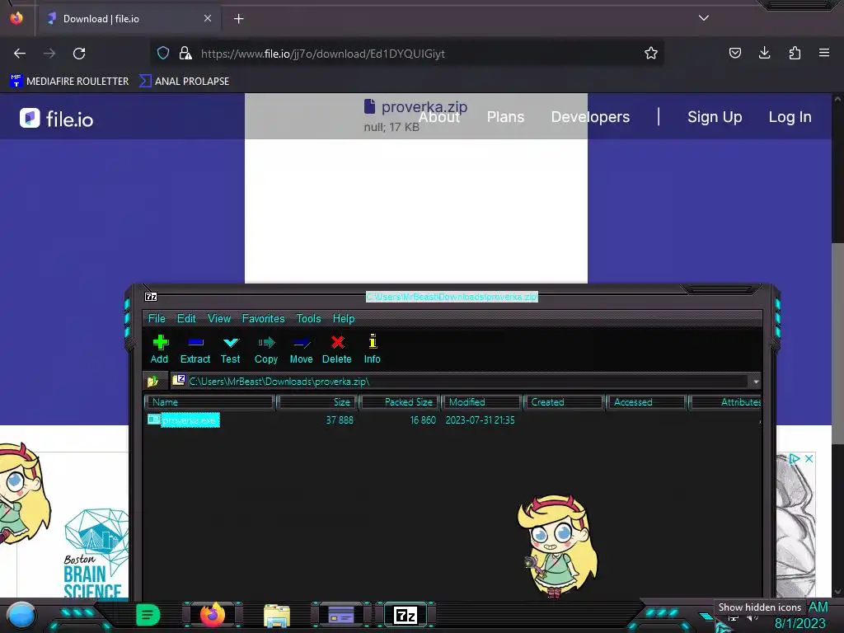This screenshot has height=633, width=844.
Task: Sort by Accessed column header
Action: 647,402
